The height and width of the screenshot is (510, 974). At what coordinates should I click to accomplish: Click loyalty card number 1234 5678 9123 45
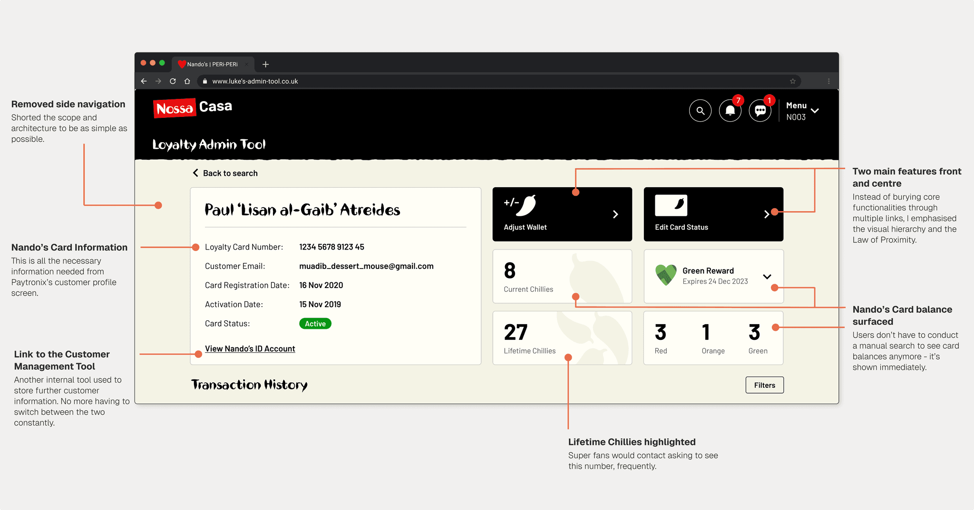tap(331, 247)
